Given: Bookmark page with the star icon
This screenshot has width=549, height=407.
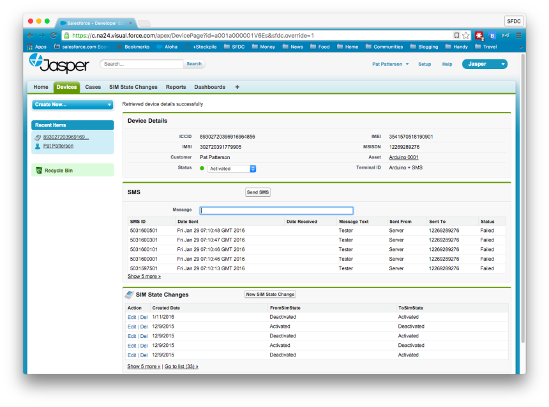Looking at the screenshot, I should click(465, 35).
